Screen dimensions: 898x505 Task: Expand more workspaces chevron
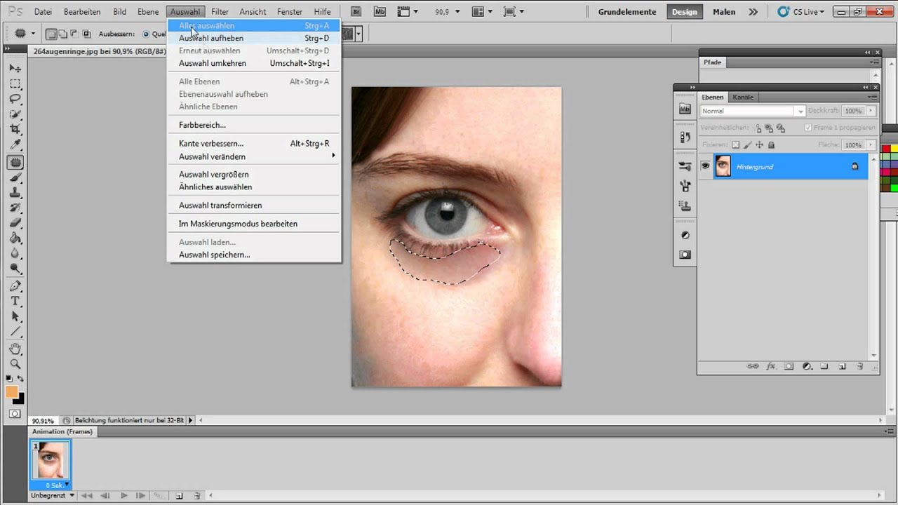[753, 12]
